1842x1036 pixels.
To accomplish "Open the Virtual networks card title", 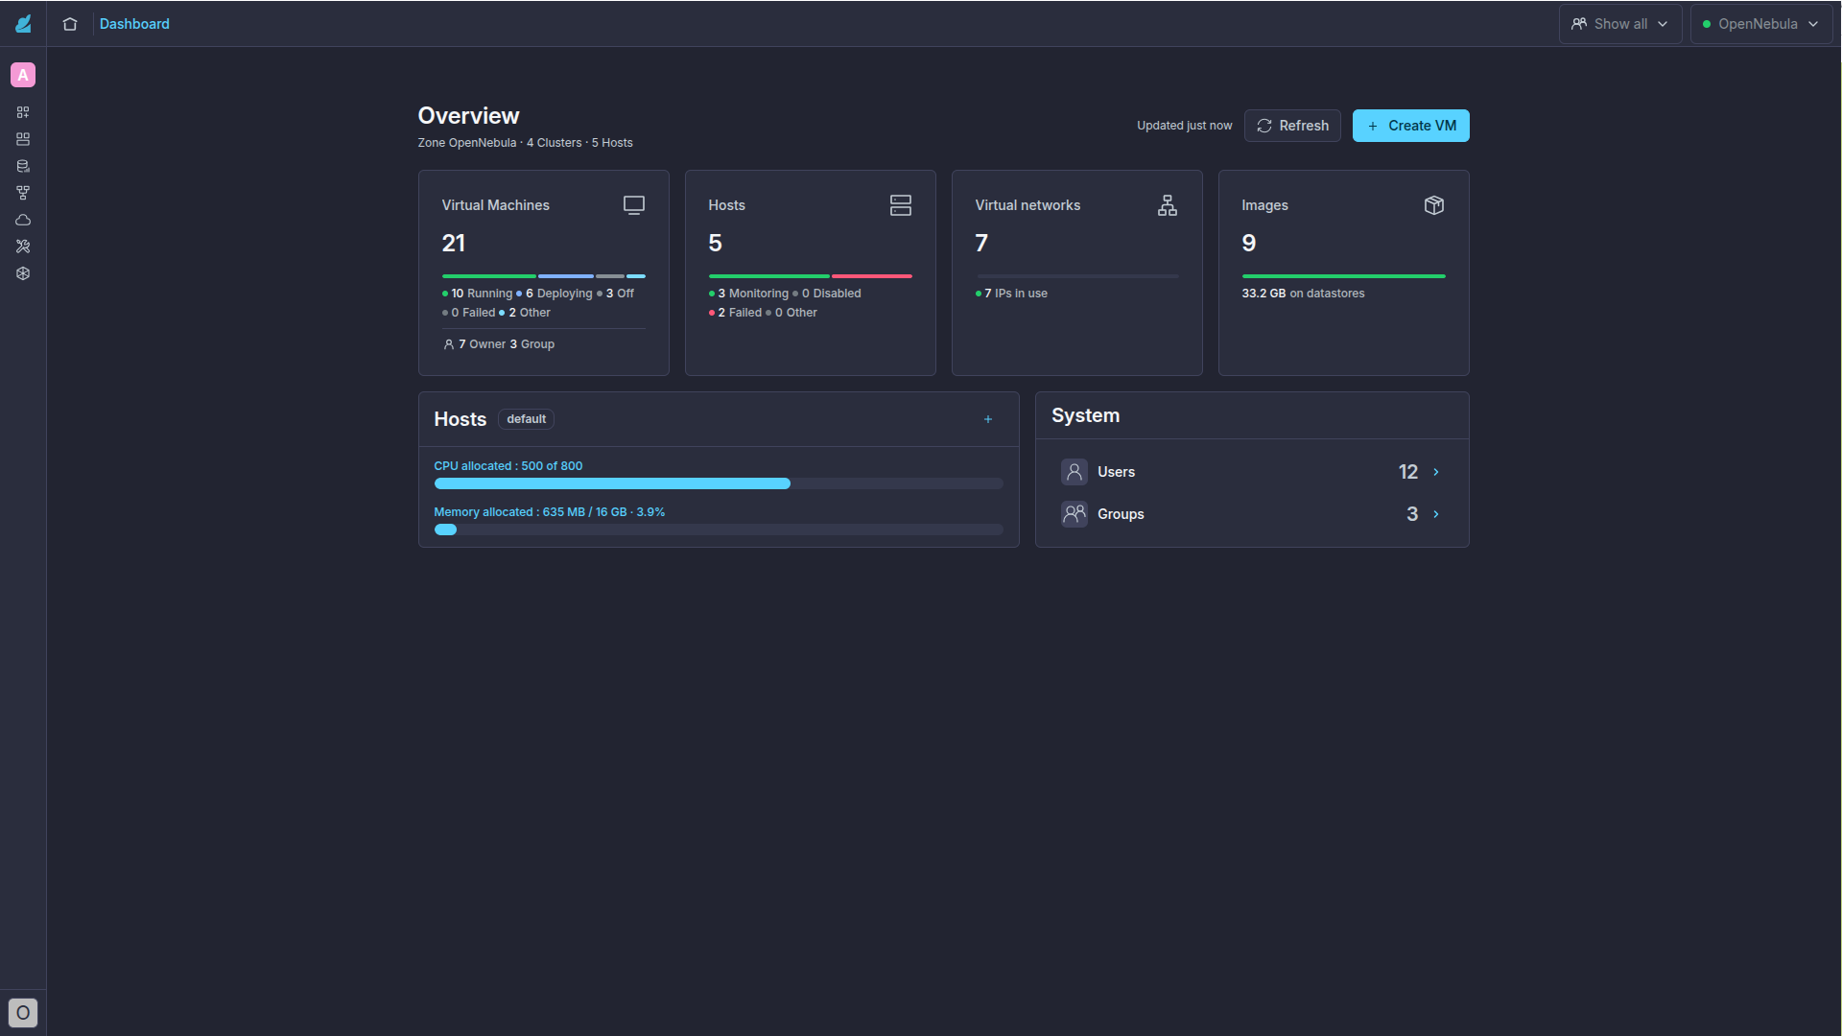I will pos(1027,205).
